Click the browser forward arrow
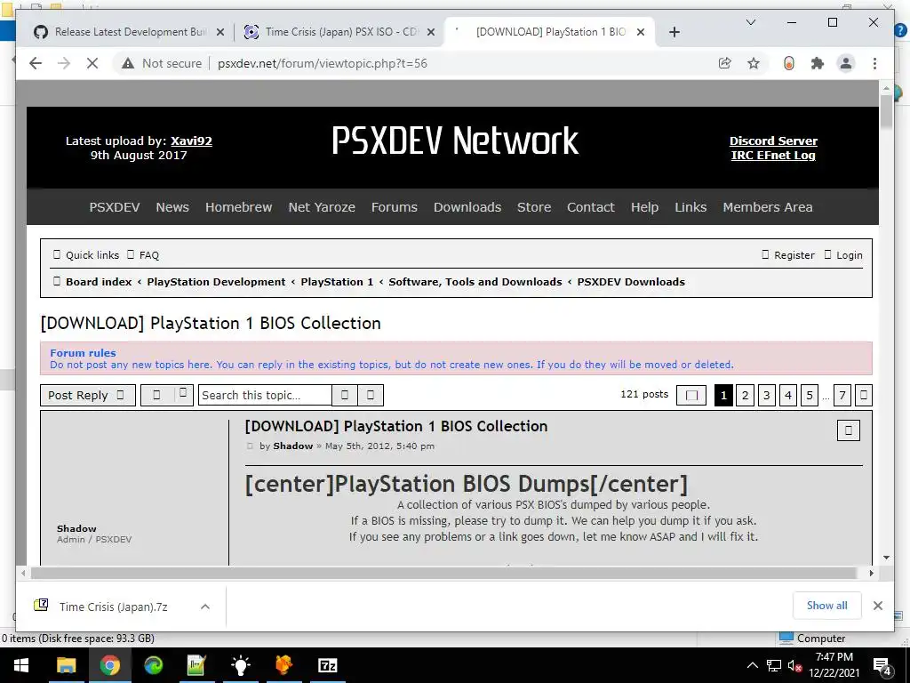 pos(64,63)
